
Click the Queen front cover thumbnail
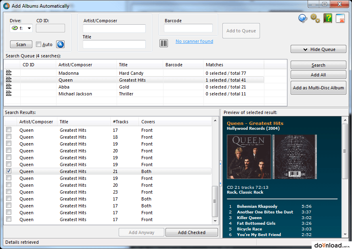pos(249,157)
